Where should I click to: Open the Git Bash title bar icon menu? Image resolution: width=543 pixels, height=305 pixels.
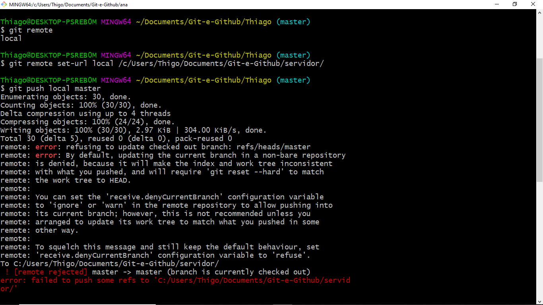pyautogui.click(x=4, y=4)
